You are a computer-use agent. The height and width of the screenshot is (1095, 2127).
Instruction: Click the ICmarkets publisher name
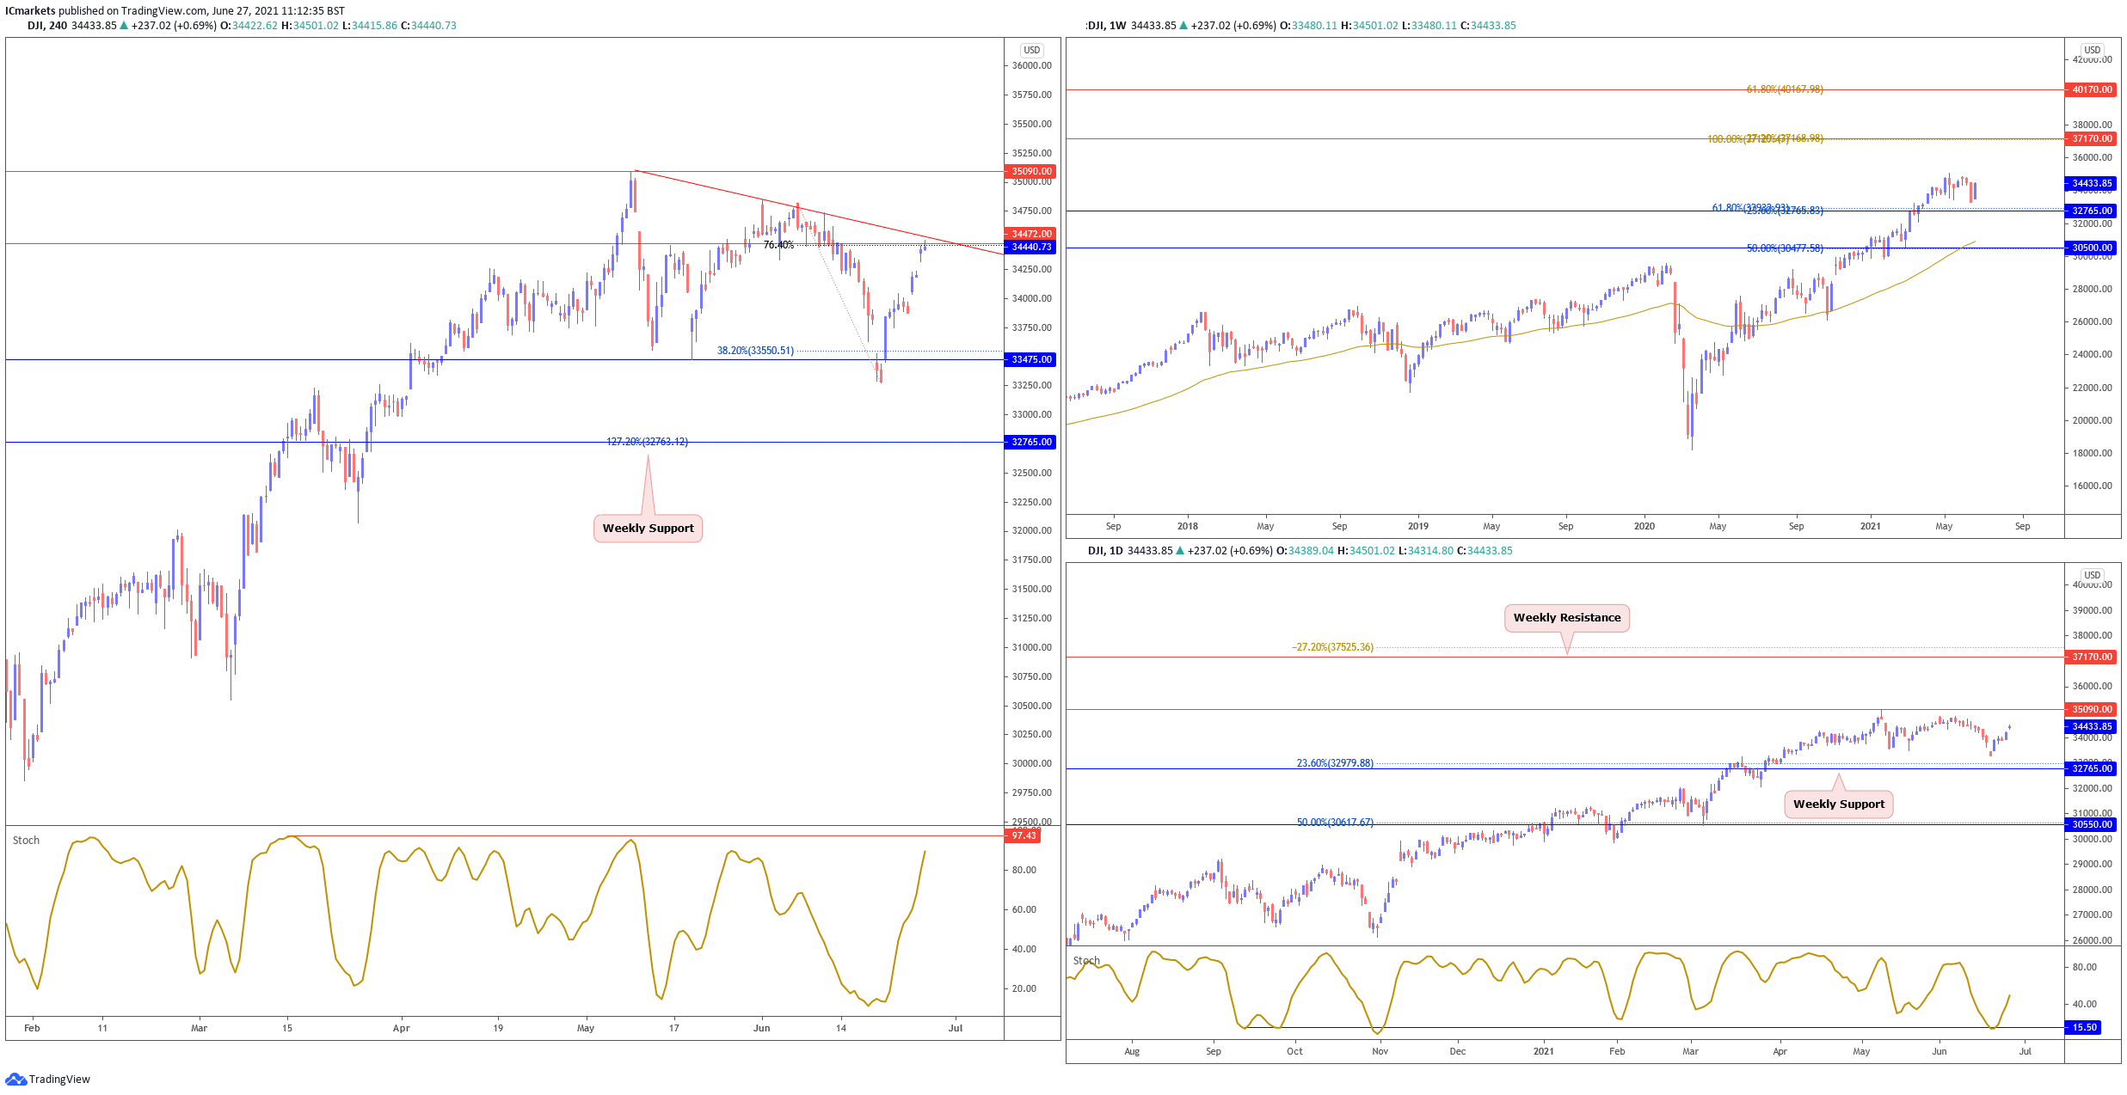coord(30,11)
